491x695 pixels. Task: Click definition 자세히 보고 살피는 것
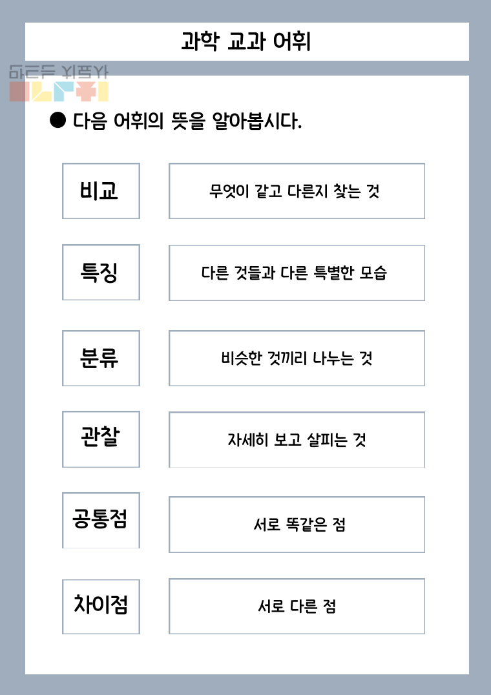(x=297, y=440)
